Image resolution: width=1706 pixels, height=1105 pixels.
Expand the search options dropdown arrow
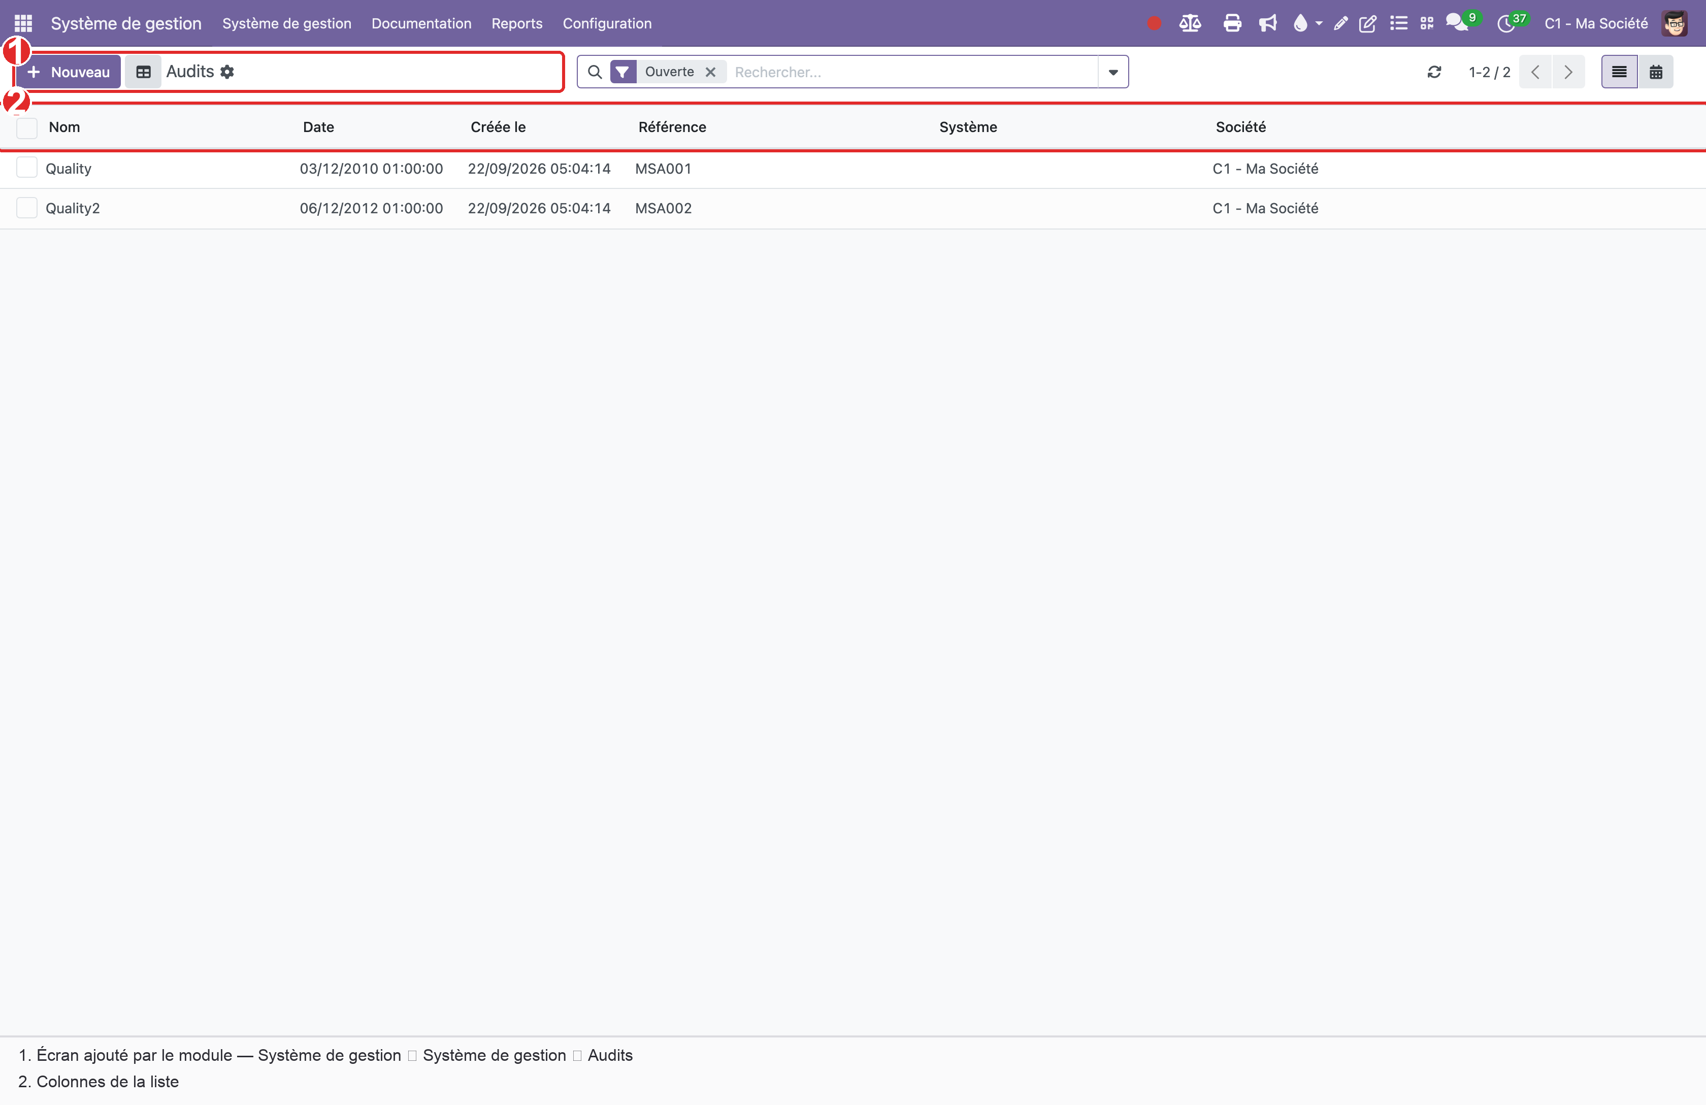[1113, 72]
